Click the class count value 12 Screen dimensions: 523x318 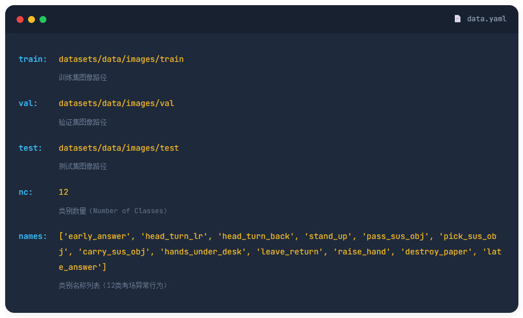(x=64, y=193)
